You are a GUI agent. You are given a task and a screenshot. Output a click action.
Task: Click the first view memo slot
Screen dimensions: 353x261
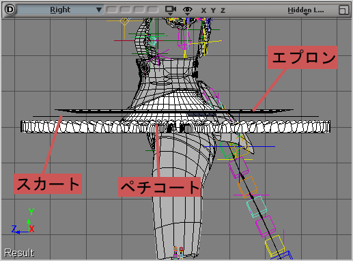[112, 10]
